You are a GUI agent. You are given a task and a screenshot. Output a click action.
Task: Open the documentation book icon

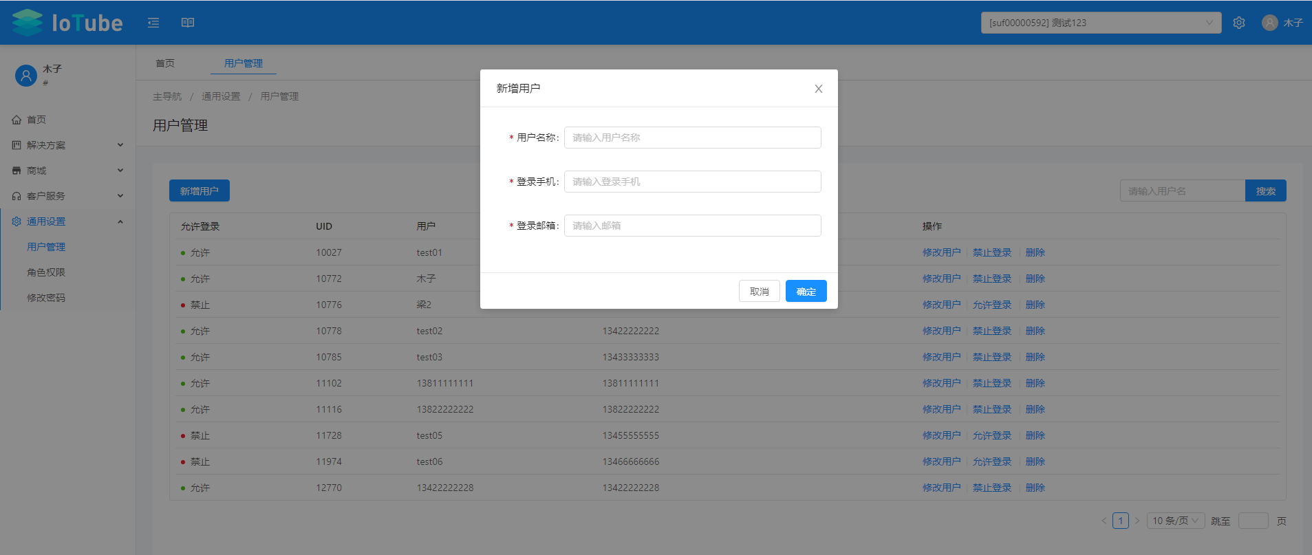(x=188, y=23)
